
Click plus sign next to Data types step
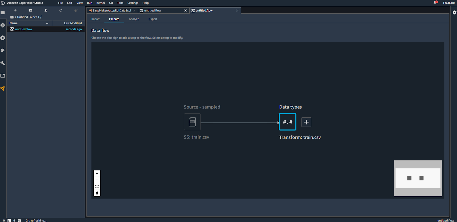[306, 122]
